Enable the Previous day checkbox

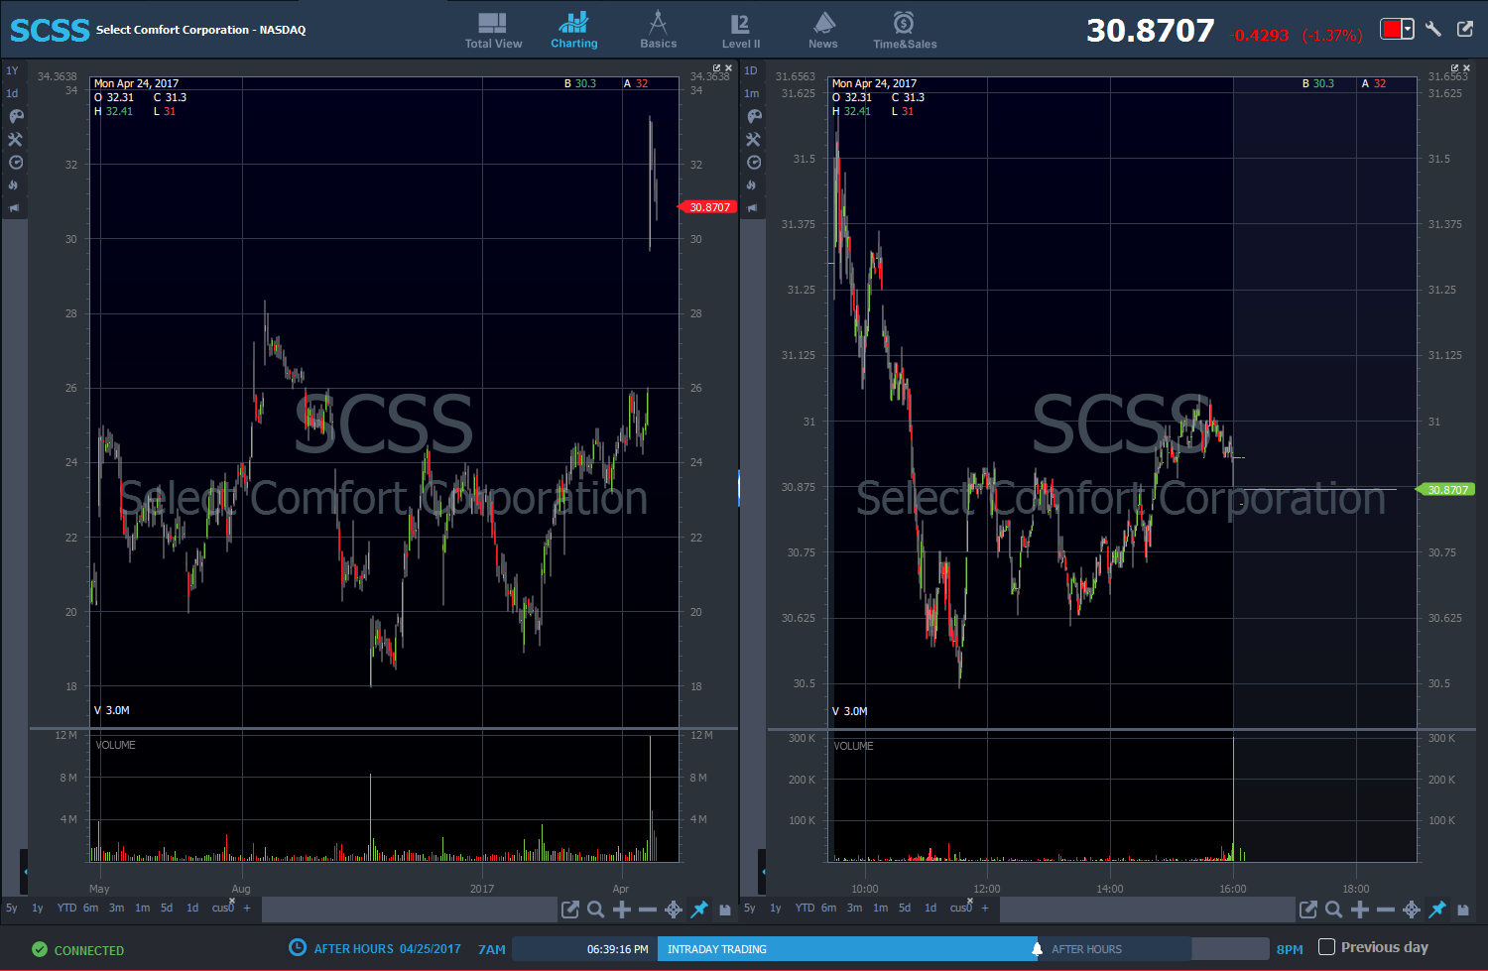coord(1326,947)
